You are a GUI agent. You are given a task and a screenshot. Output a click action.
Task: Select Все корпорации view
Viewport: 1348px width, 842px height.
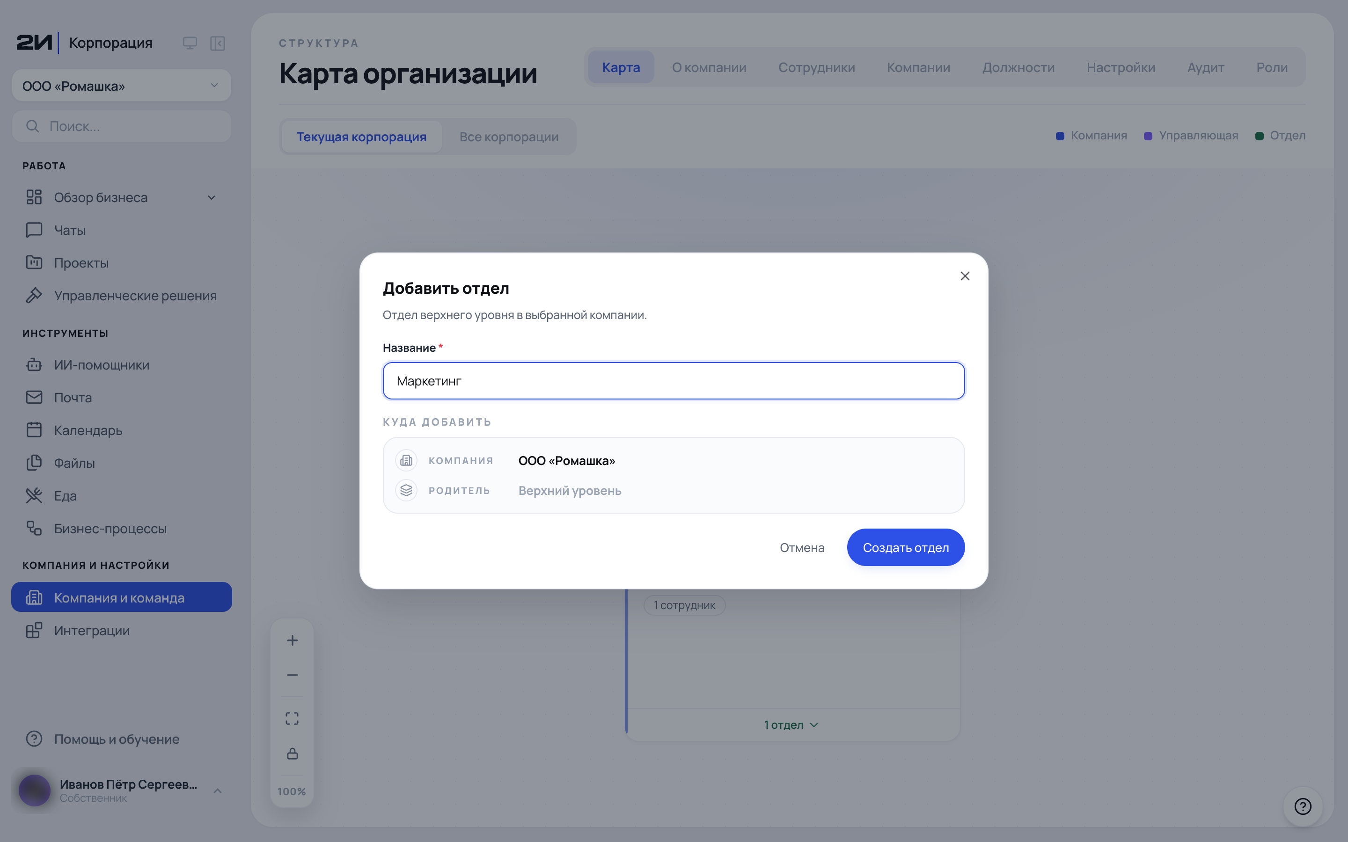coord(509,137)
